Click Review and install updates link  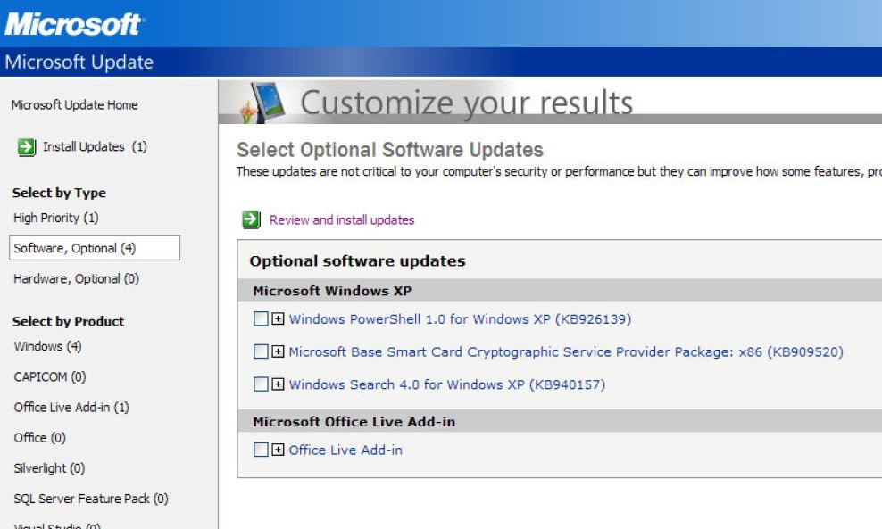(x=342, y=219)
